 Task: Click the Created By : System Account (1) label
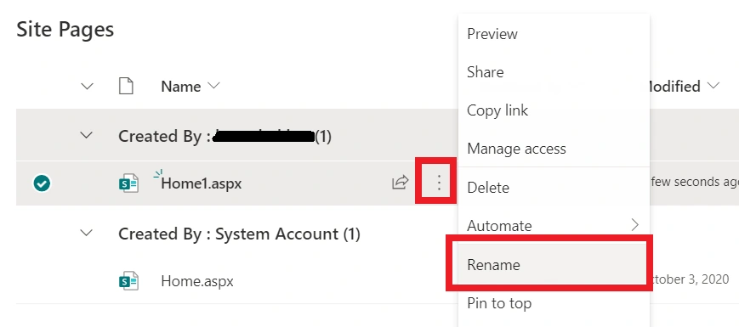click(239, 234)
